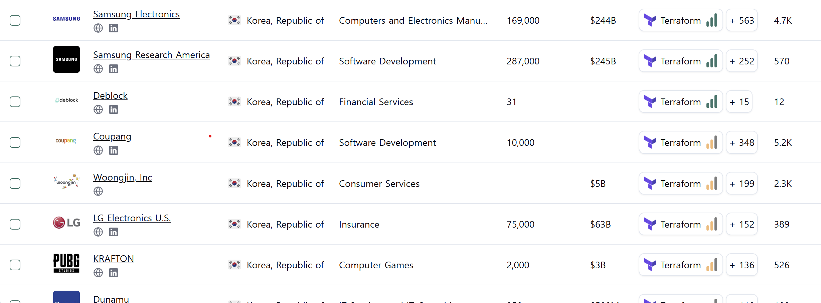Open Coupang website globe icon
Viewport: 821px width, 303px height.
point(98,150)
